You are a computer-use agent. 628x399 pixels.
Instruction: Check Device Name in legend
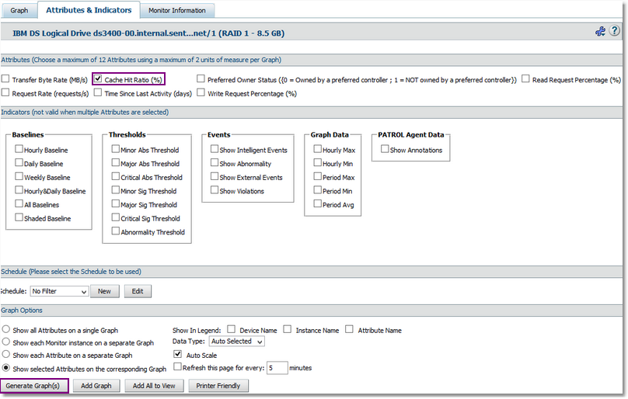point(231,329)
